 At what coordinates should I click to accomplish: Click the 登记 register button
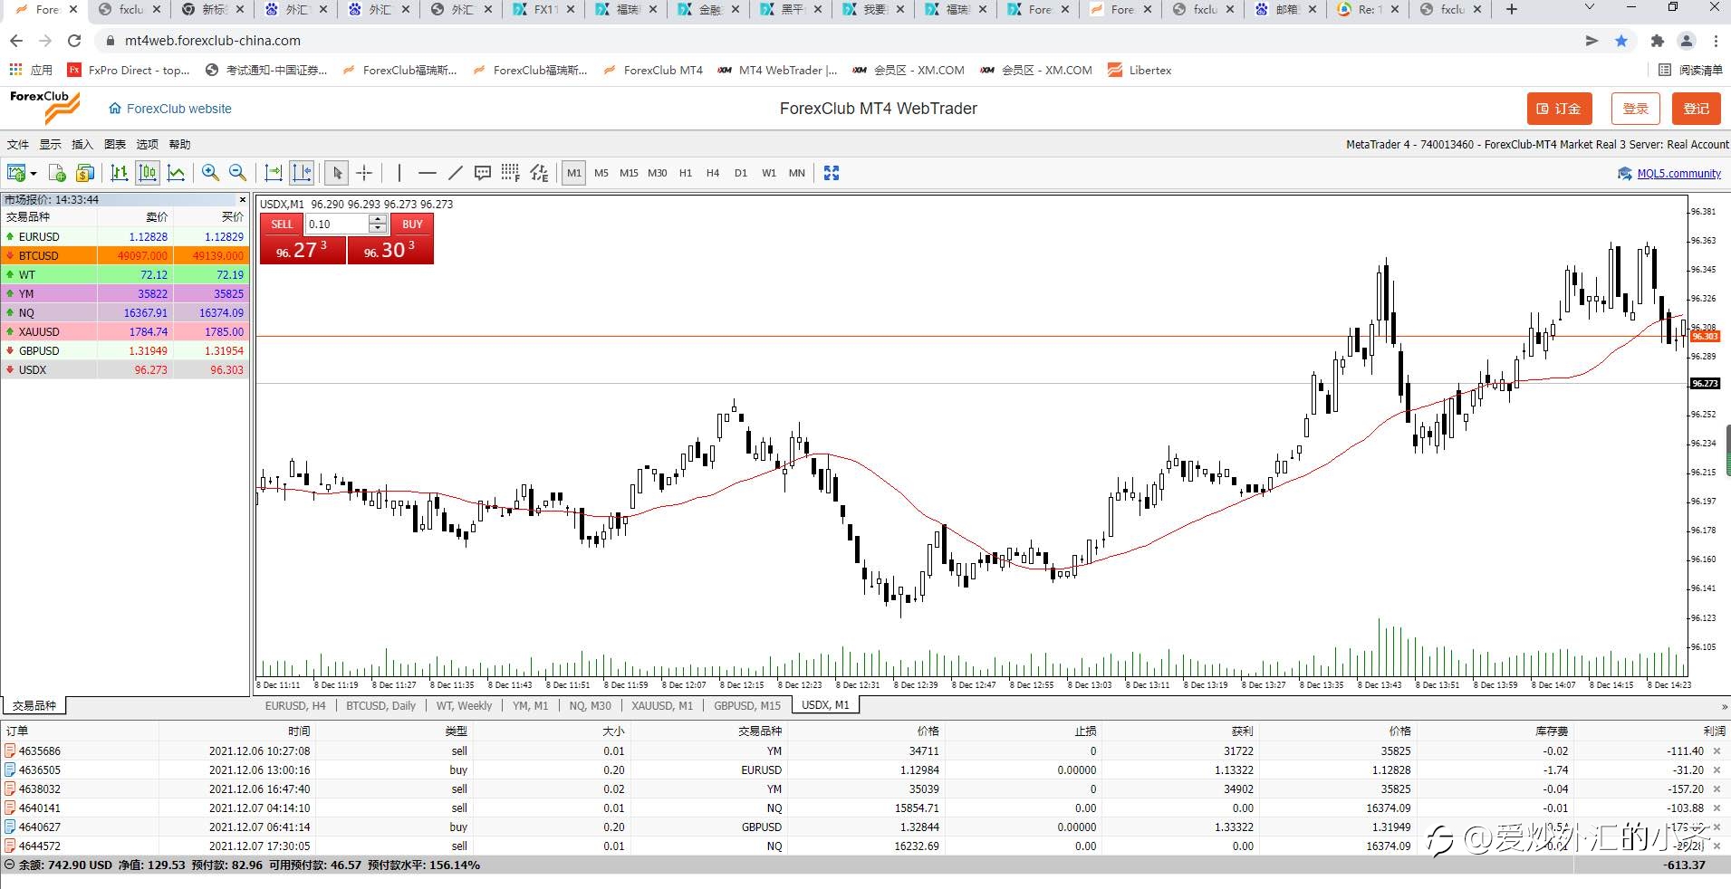pos(1697,109)
